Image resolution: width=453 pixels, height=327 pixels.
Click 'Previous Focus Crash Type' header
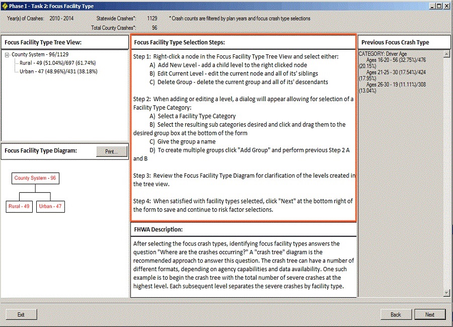395,42
